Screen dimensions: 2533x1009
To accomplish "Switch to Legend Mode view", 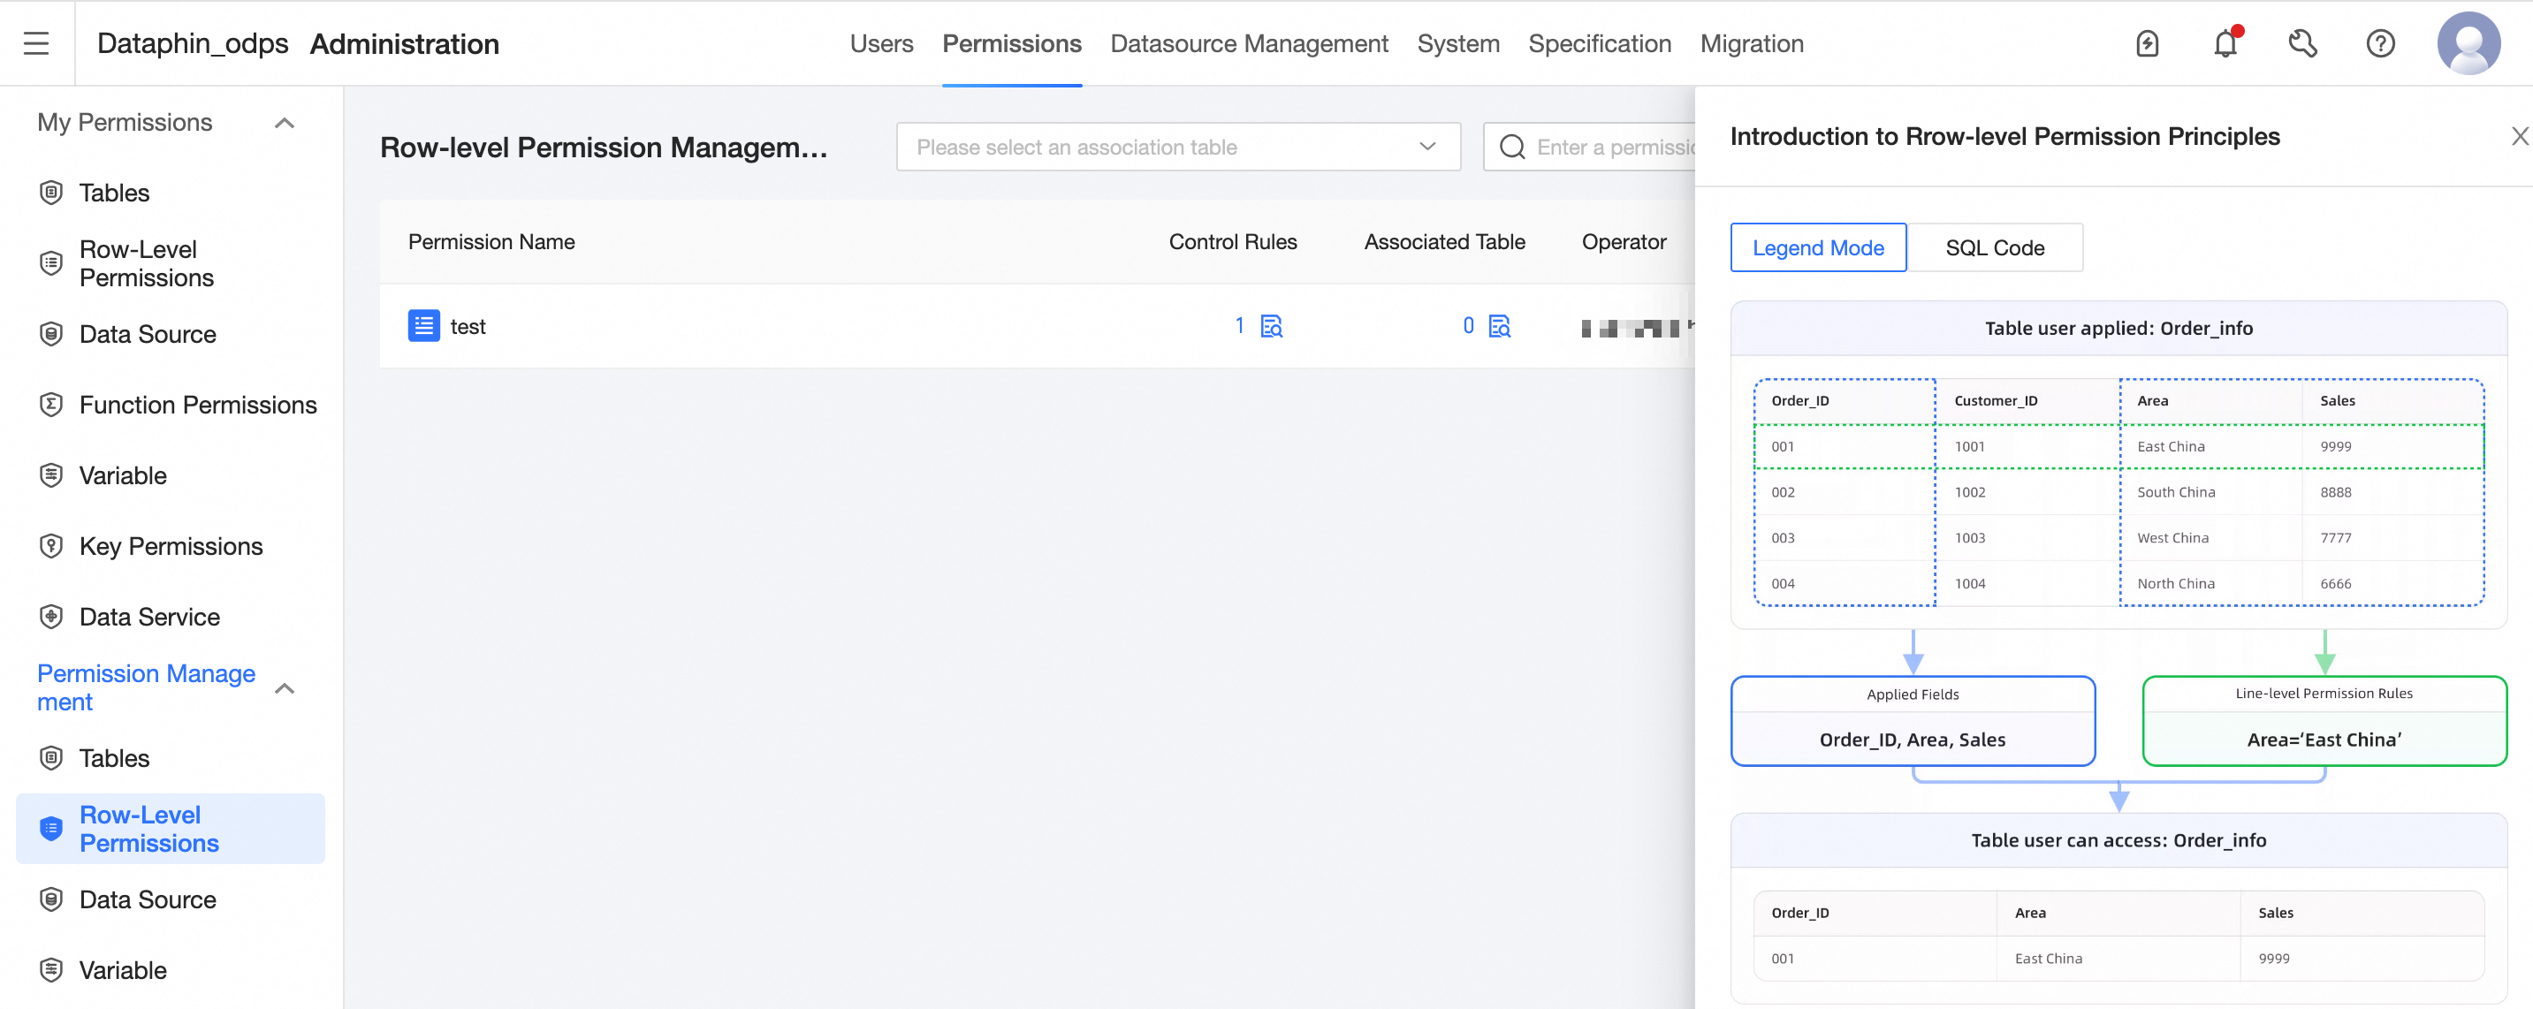I will pos(1817,247).
